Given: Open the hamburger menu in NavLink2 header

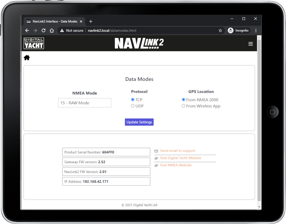Looking at the screenshot, I should 250,44.
